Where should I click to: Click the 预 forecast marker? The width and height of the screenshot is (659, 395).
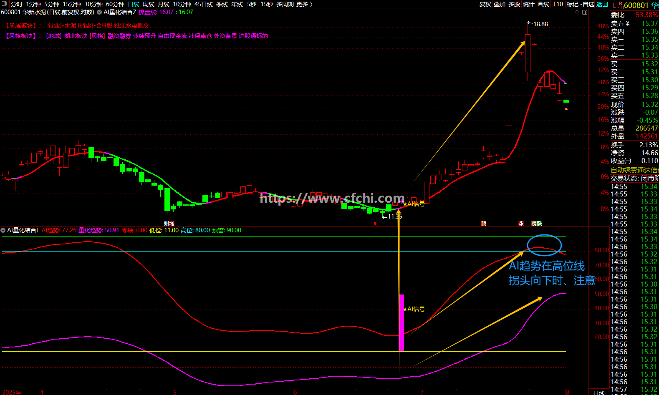(483, 224)
